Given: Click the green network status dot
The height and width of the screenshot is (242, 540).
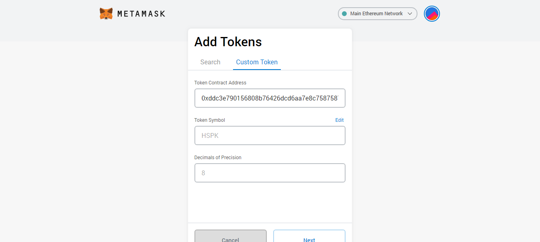Looking at the screenshot, I should point(344,14).
